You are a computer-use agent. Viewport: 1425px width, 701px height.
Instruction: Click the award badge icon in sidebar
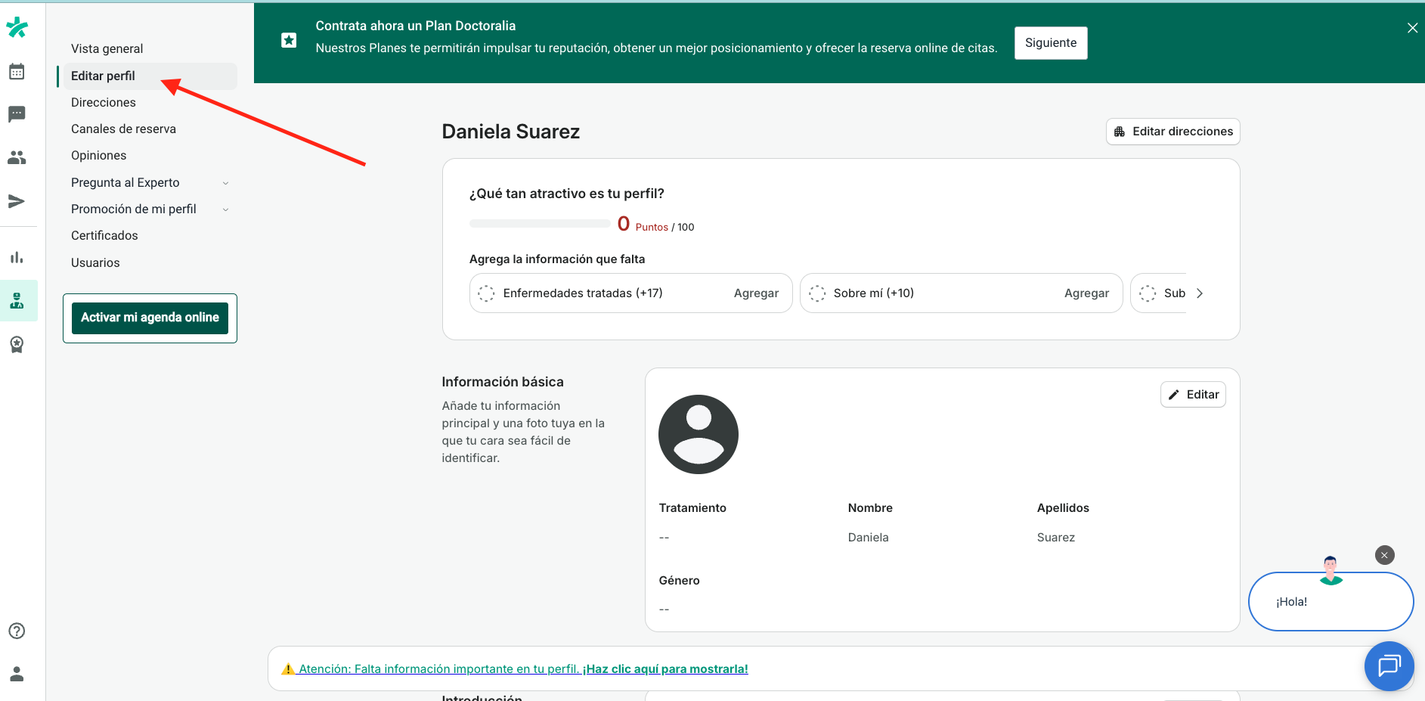[x=17, y=345]
